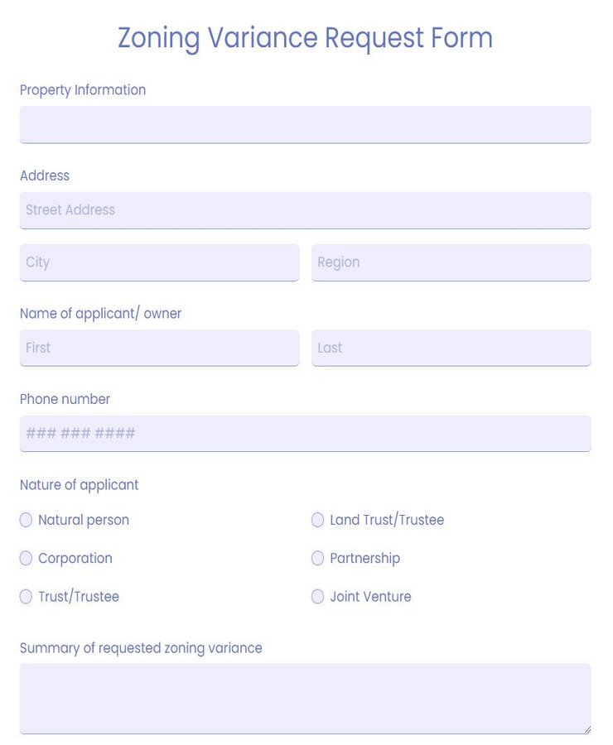Click the Summary of requested zoning variance label

tap(141, 648)
